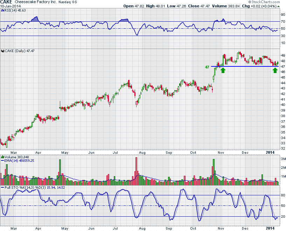Click 2014 on the price chart date axis
The width and height of the screenshot is (286, 231).
[270, 152]
